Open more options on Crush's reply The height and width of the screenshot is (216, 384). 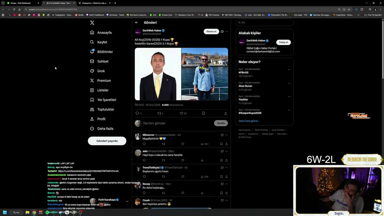[226, 200]
